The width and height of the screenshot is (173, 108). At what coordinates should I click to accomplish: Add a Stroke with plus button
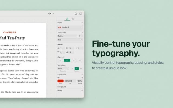(x=82, y=91)
